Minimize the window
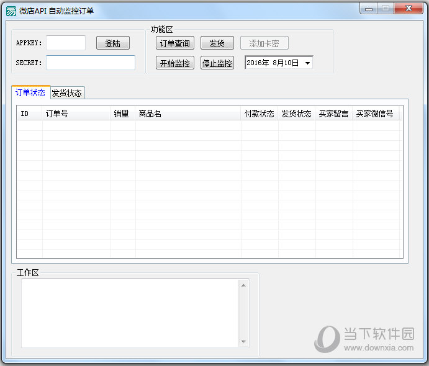 (x=369, y=9)
